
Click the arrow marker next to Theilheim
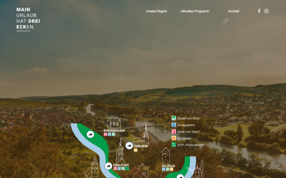[x=129, y=146]
